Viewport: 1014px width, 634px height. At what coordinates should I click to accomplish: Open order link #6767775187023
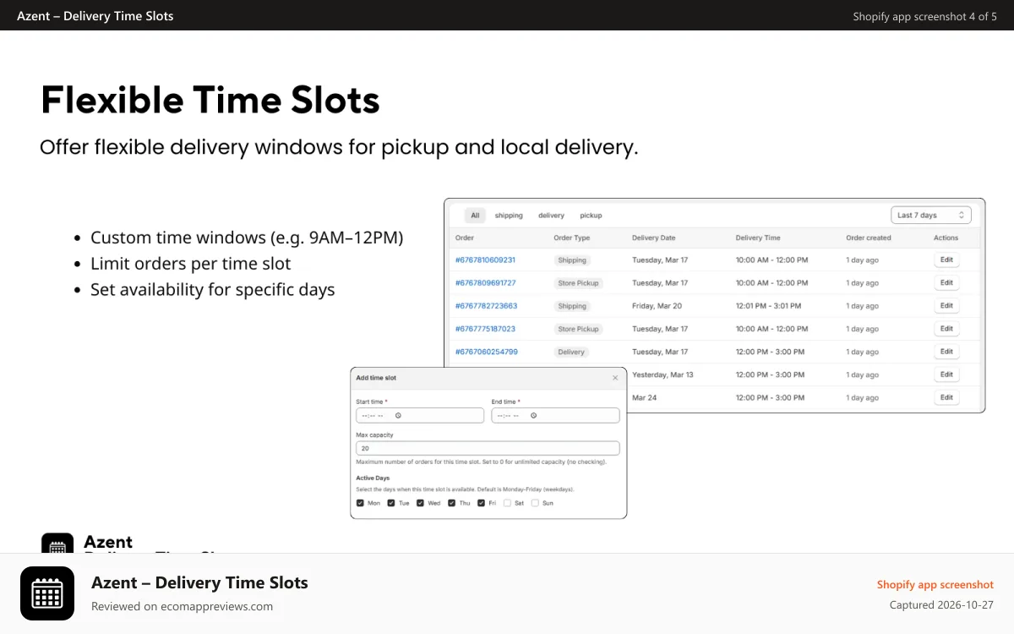coord(485,329)
